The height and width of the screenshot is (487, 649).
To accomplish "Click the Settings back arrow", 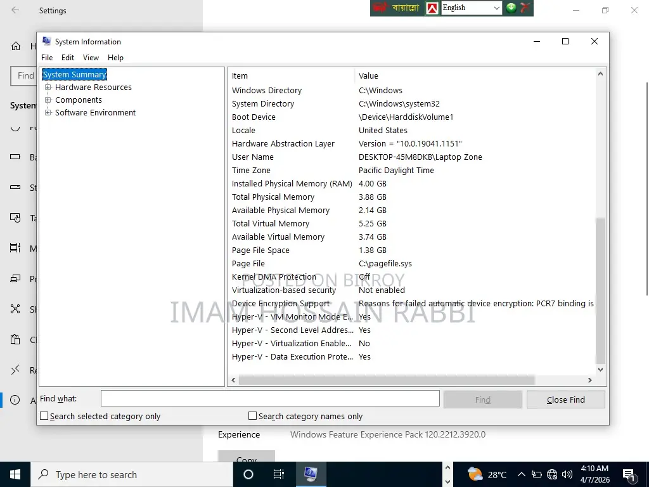I will click(15, 10).
